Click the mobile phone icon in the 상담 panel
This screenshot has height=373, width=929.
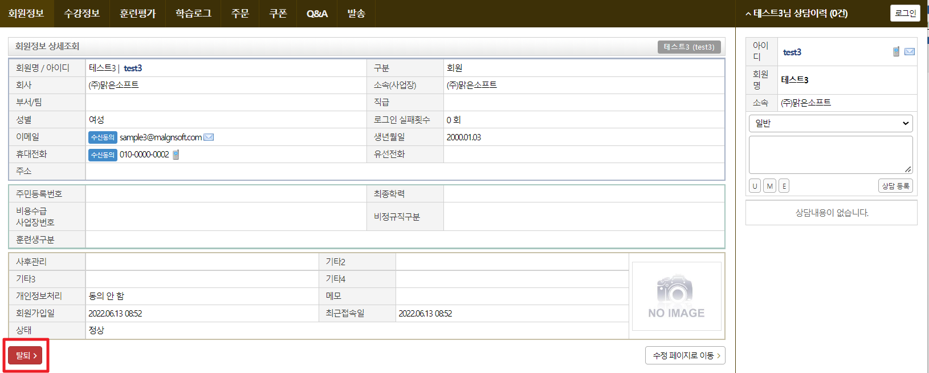point(896,52)
